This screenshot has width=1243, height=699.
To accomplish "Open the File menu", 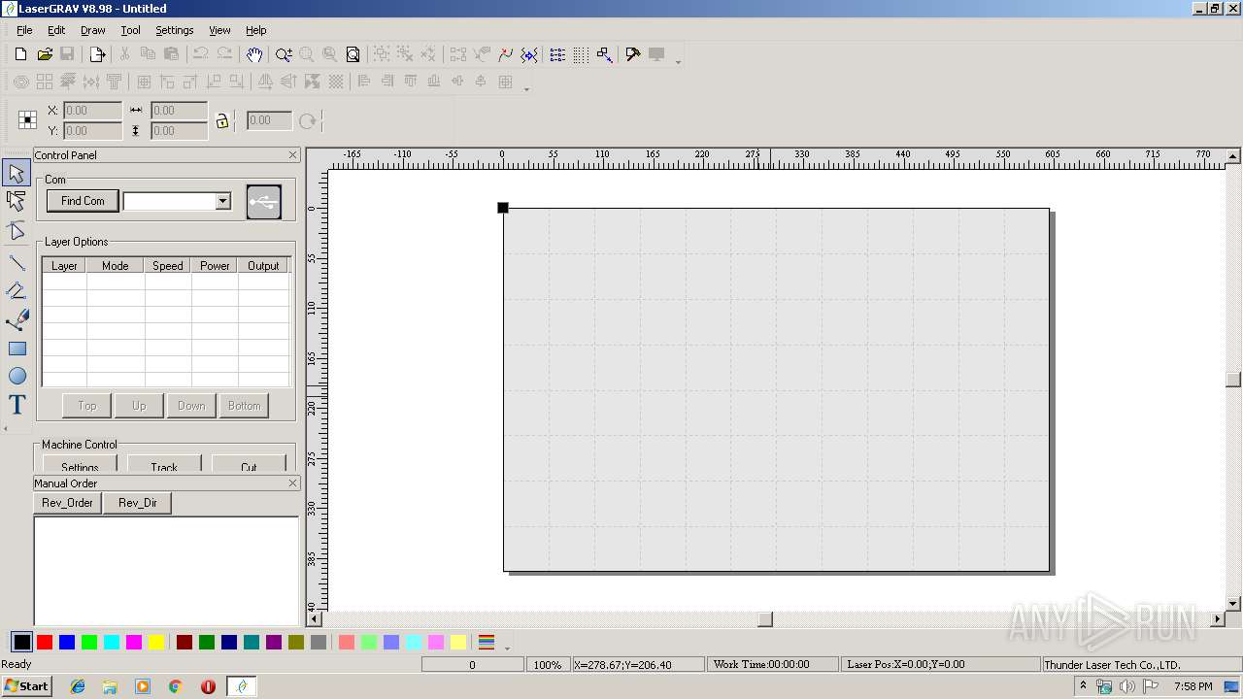I will point(24,30).
